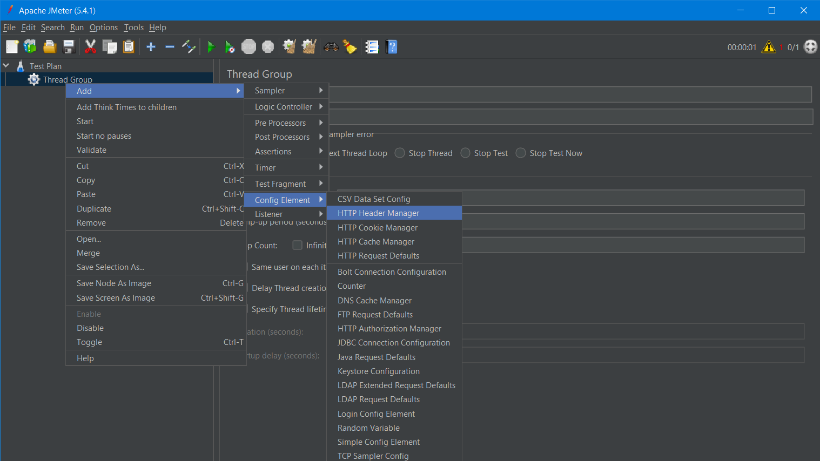Select Disable in context menu
Viewport: 820px width, 461px height.
(156, 328)
